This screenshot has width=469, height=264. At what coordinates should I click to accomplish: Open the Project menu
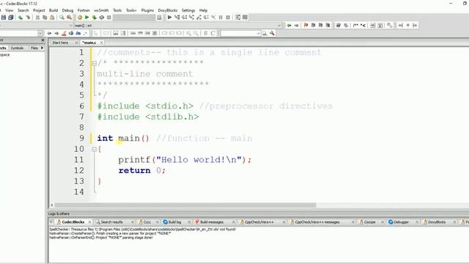point(39,10)
